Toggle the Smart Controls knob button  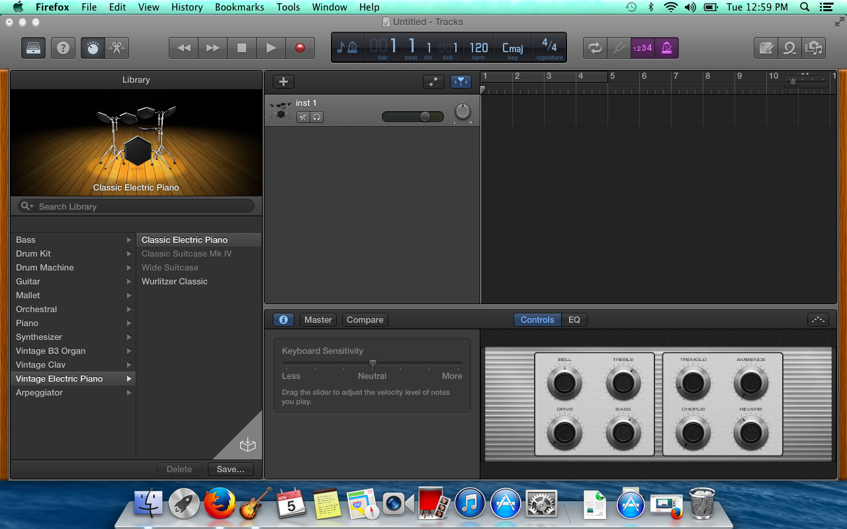[x=93, y=48]
